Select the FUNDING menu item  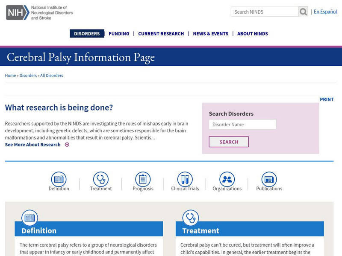coord(119,33)
